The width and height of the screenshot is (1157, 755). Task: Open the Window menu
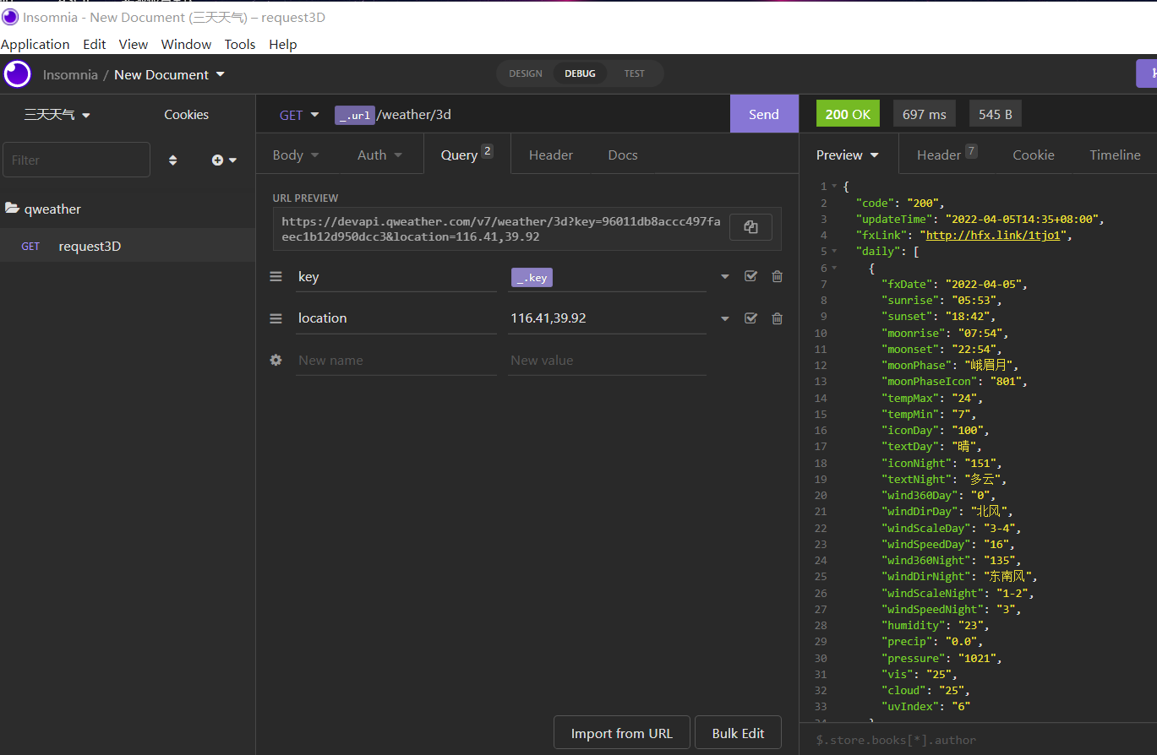186,44
